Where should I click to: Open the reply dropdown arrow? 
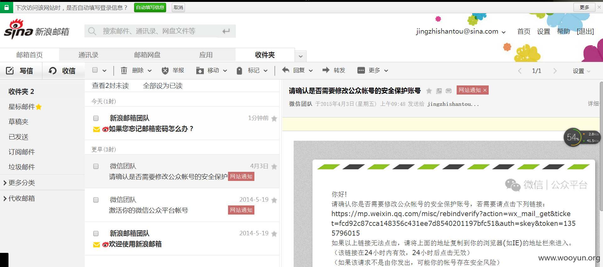point(311,71)
